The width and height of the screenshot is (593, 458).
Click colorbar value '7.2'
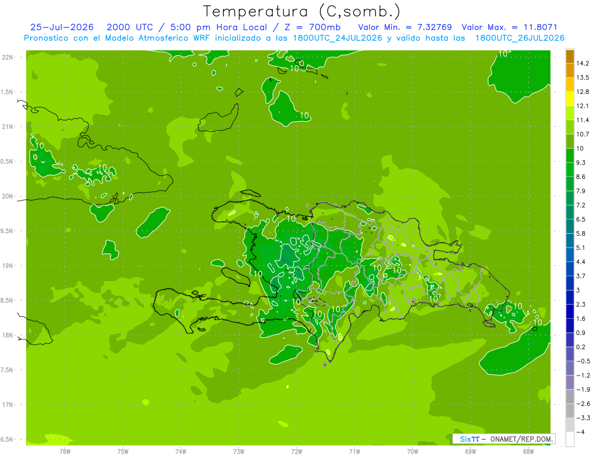tap(581, 205)
